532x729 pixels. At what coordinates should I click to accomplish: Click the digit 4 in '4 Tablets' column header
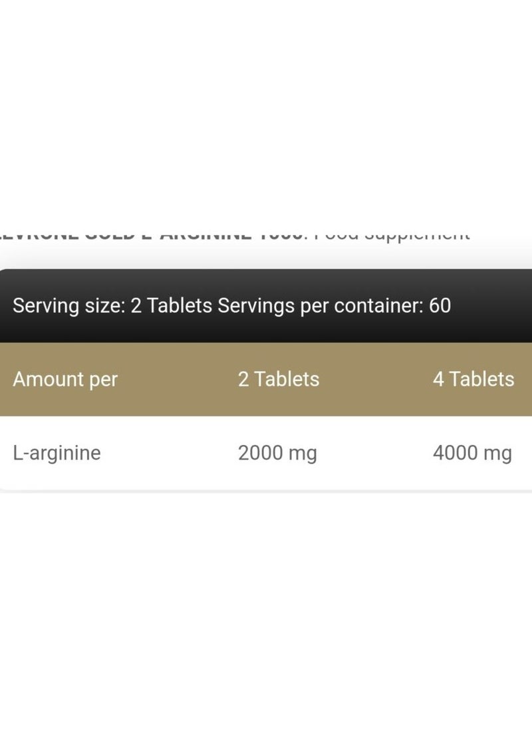tap(438, 379)
